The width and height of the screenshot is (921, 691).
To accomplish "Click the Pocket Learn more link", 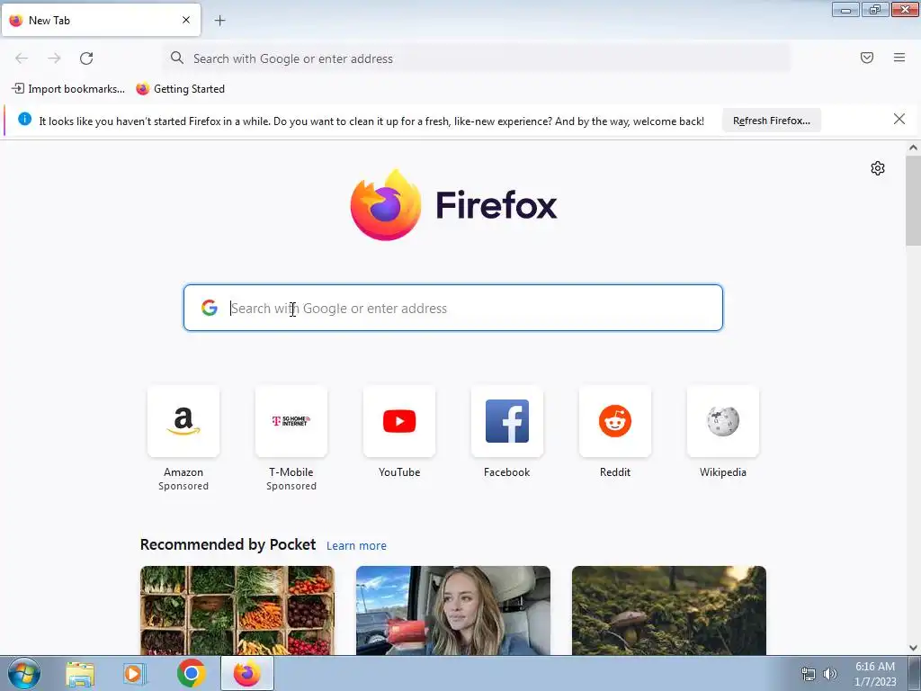I will (356, 546).
